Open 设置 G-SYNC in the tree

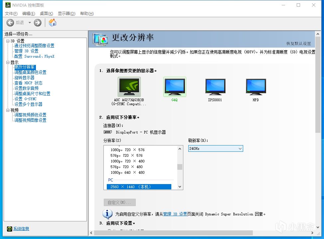(25, 99)
